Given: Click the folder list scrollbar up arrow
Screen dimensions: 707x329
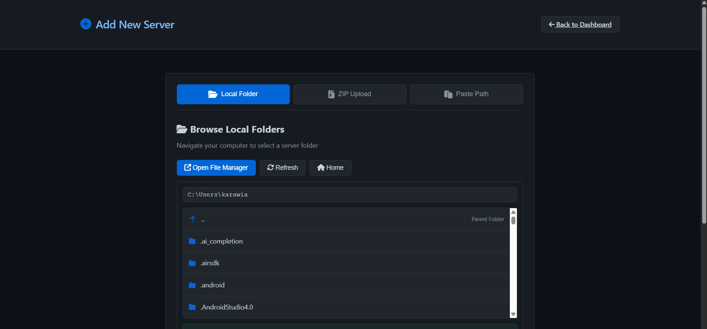Looking at the screenshot, I should [513, 212].
